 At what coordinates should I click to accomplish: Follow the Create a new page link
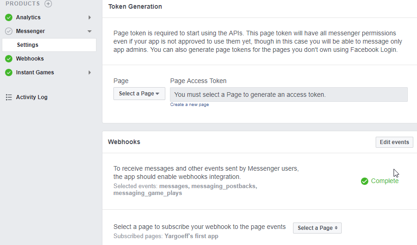coord(189,105)
